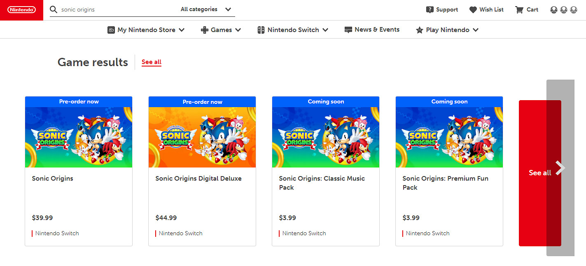This screenshot has height=266, width=586.
Task: Open the shopping Cart icon
Action: [x=519, y=9]
